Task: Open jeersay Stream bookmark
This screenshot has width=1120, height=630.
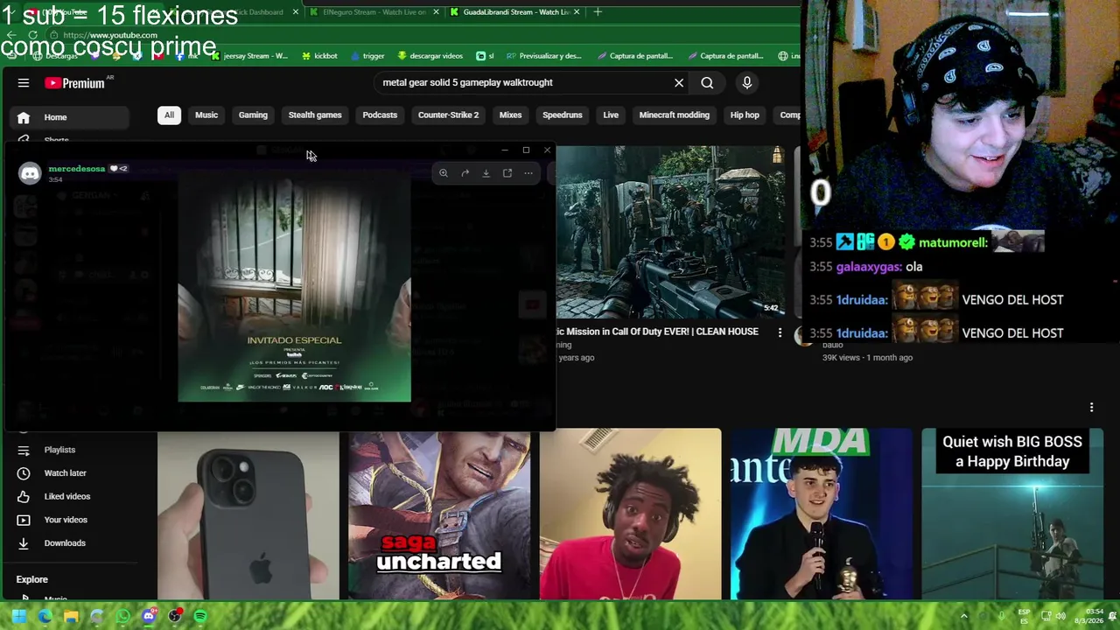Action: (249, 56)
